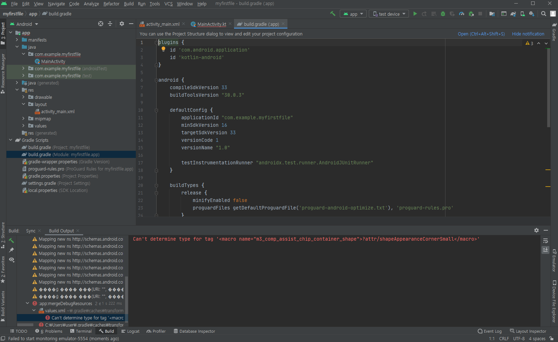Click Attach Debugger to Android Process icon
Viewport: 558px width, 342px height.
tap(471, 14)
